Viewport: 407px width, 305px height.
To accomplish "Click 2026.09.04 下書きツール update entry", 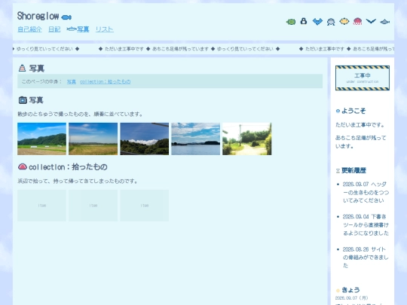I will tap(366, 225).
